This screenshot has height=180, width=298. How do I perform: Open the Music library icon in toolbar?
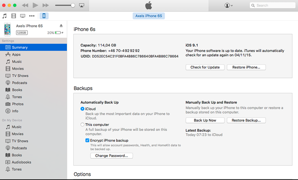[x=4, y=16]
